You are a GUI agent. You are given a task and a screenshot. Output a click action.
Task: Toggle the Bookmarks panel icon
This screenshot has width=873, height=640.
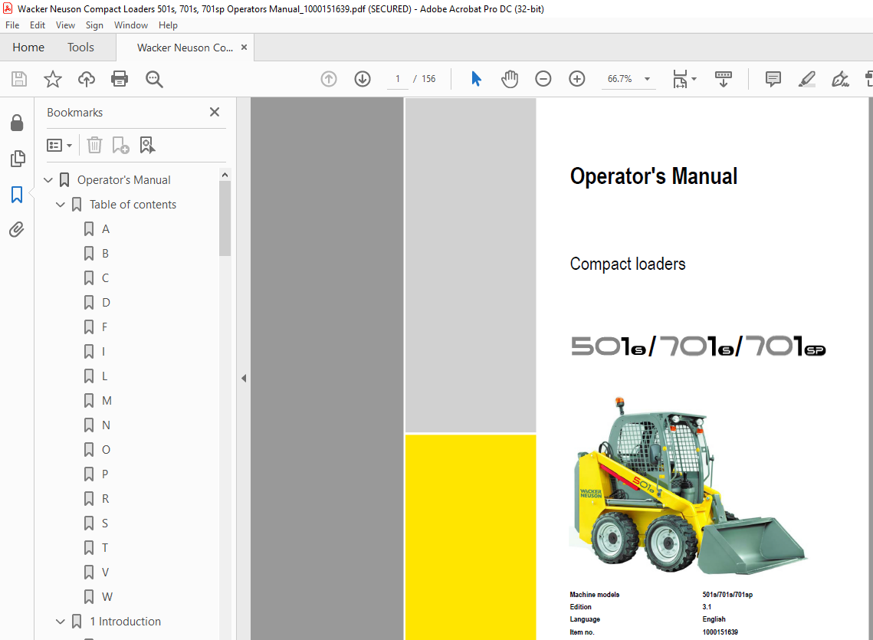[18, 195]
